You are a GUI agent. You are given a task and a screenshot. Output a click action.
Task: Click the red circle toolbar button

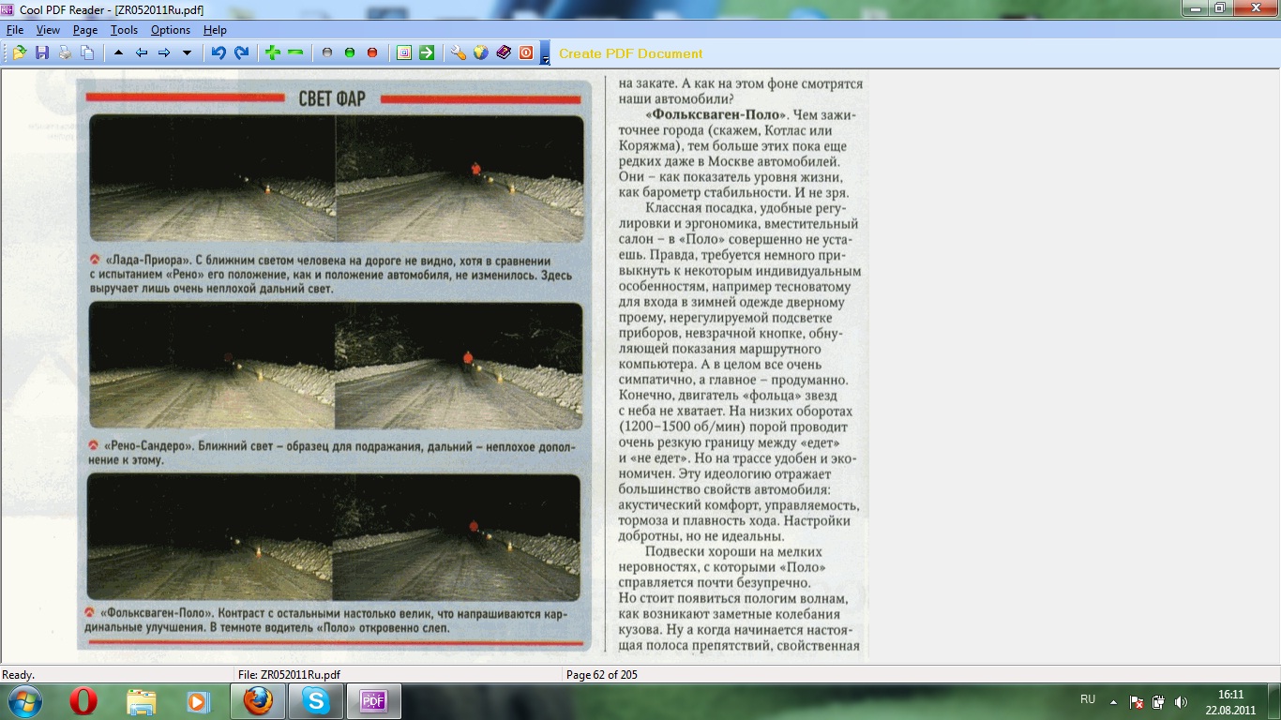[372, 53]
